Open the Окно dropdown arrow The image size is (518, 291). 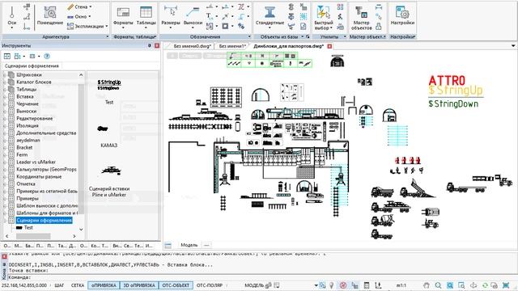[90, 16]
